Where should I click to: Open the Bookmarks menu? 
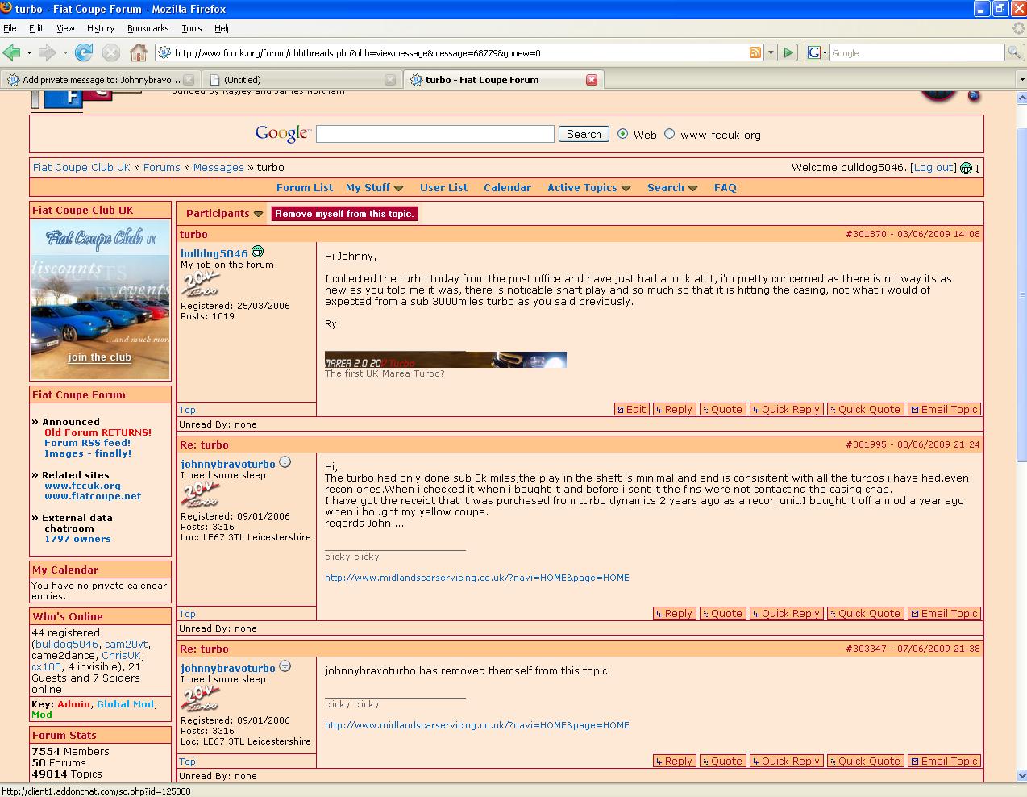148,28
